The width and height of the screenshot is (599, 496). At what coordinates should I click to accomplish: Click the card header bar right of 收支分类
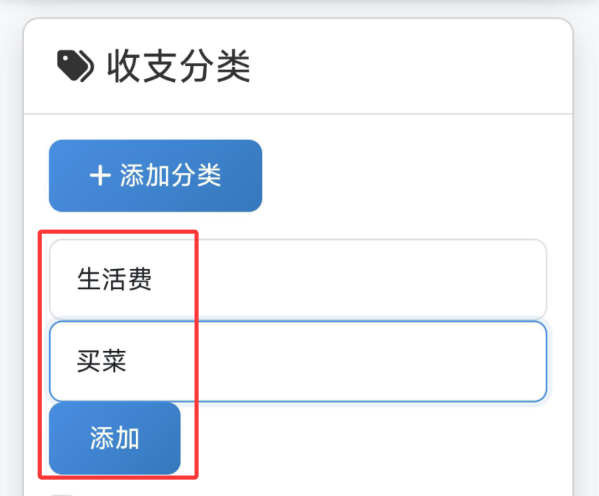coord(410,67)
